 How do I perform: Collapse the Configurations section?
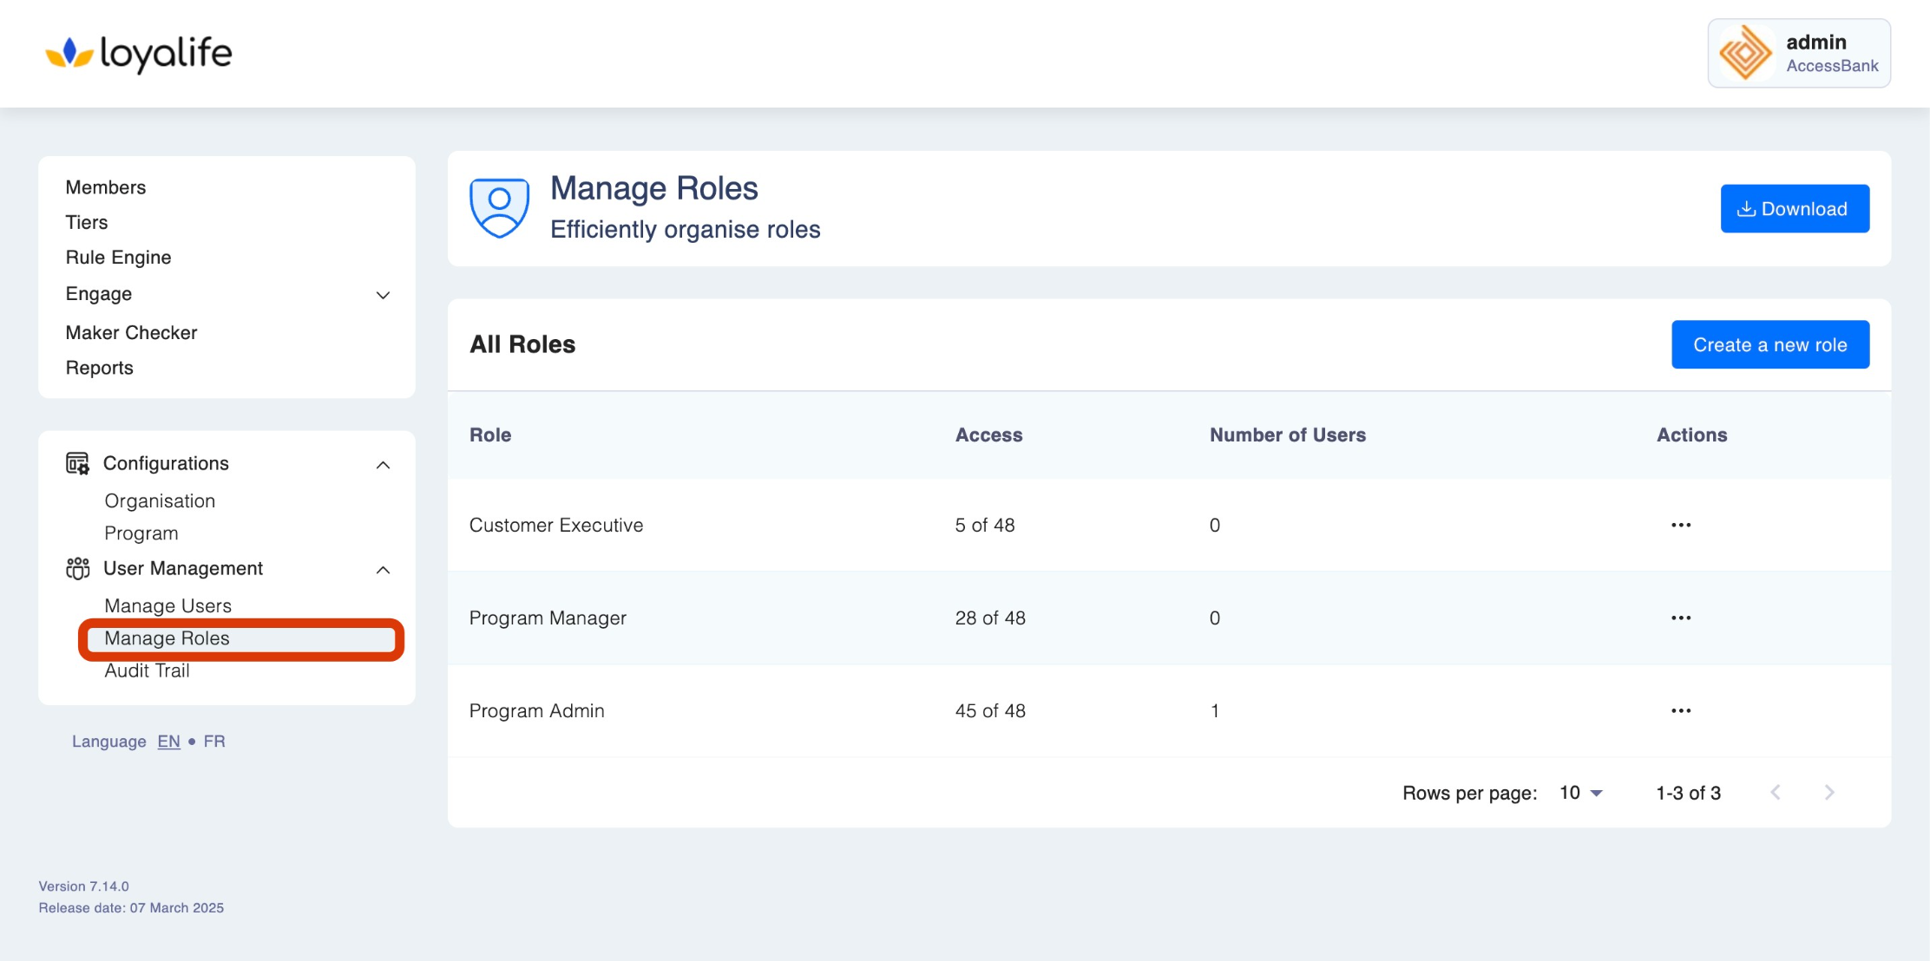(383, 465)
